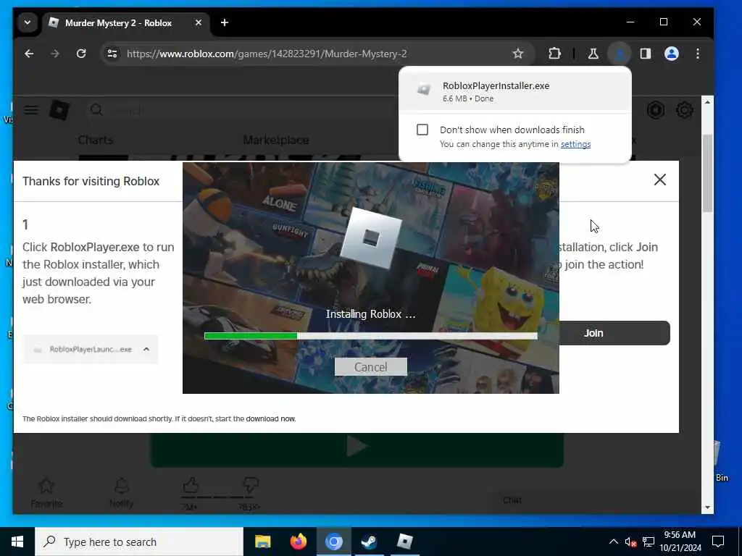Screen dimensions: 742x556
Task: Click the page scrollbar down arrow
Action: (707, 507)
